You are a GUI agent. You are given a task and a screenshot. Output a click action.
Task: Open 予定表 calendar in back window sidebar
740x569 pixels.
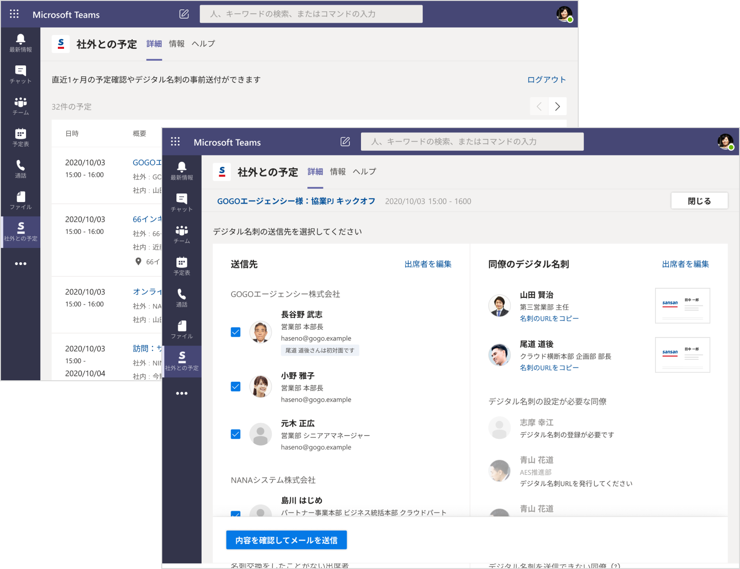coord(20,138)
